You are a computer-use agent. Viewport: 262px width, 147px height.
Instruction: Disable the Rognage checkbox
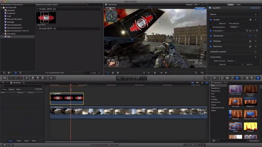click(x=211, y=41)
